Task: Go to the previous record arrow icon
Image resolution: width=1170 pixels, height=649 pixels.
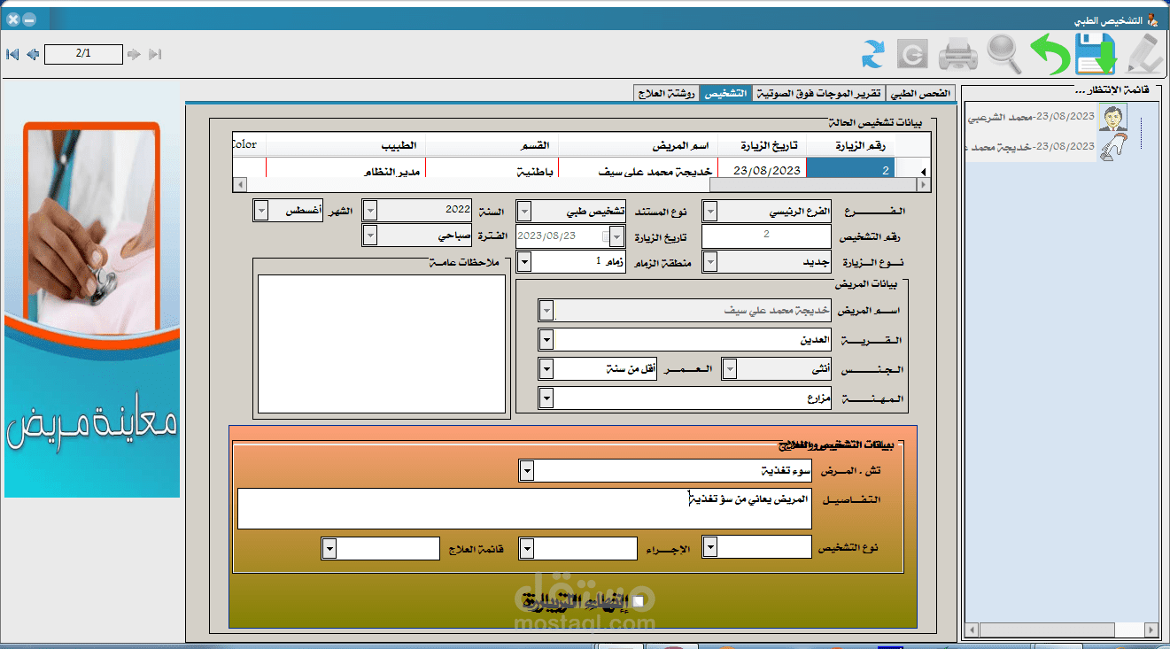Action: (33, 54)
